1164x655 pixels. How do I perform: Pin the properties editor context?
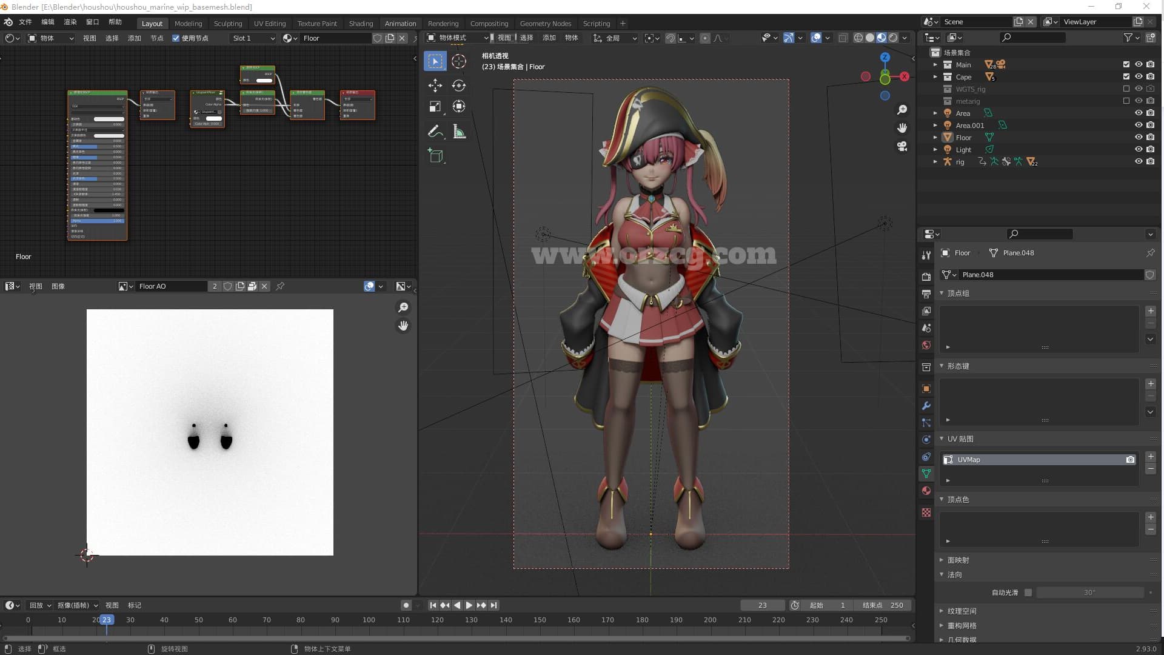click(1150, 253)
